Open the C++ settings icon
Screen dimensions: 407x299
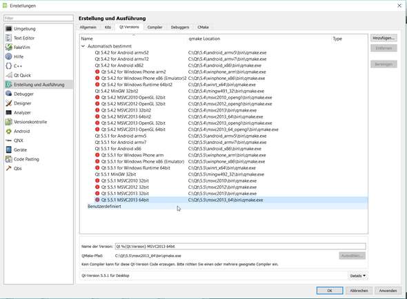click(8, 66)
